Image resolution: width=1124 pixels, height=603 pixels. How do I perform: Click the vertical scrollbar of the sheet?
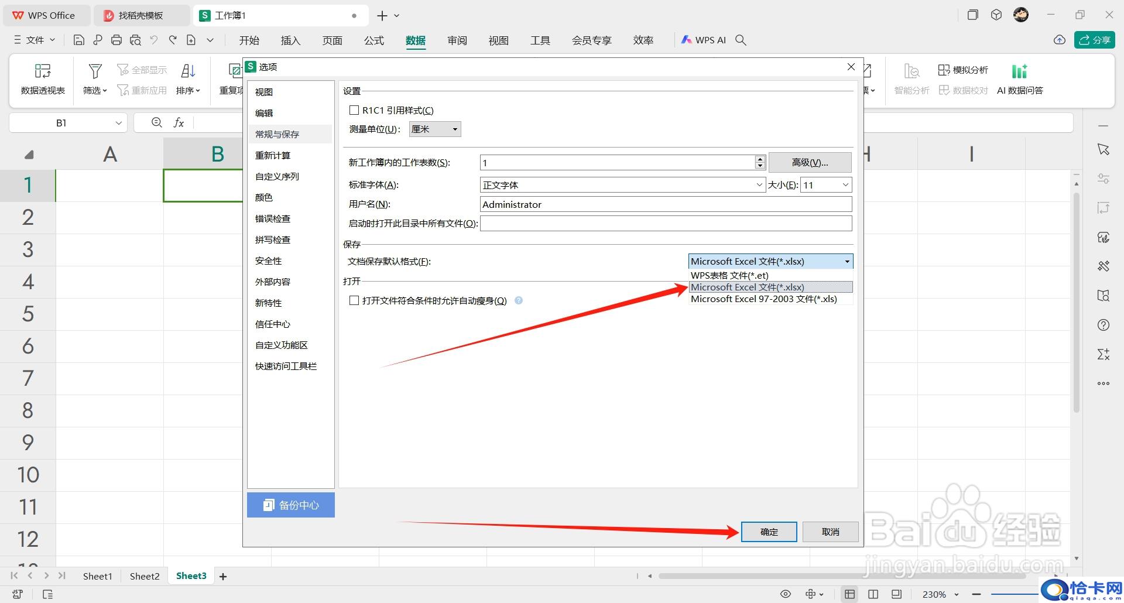[x=1077, y=301]
